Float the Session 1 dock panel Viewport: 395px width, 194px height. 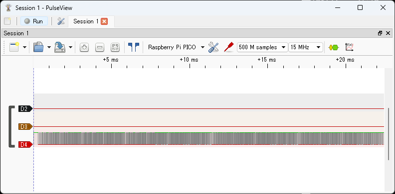click(380, 33)
